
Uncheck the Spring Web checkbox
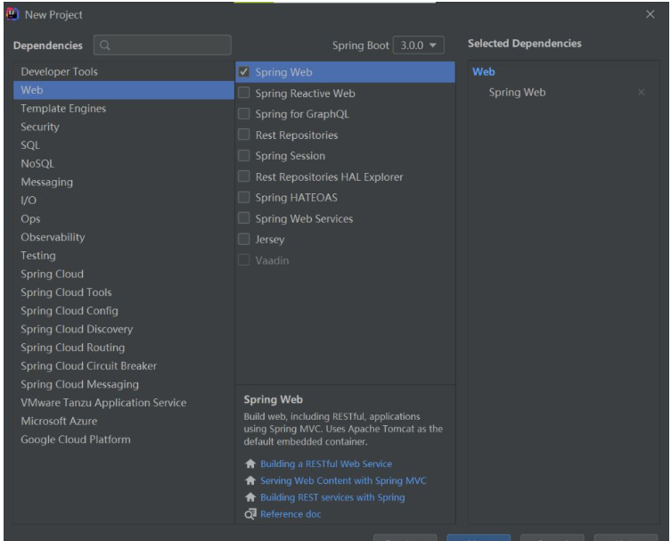click(244, 72)
